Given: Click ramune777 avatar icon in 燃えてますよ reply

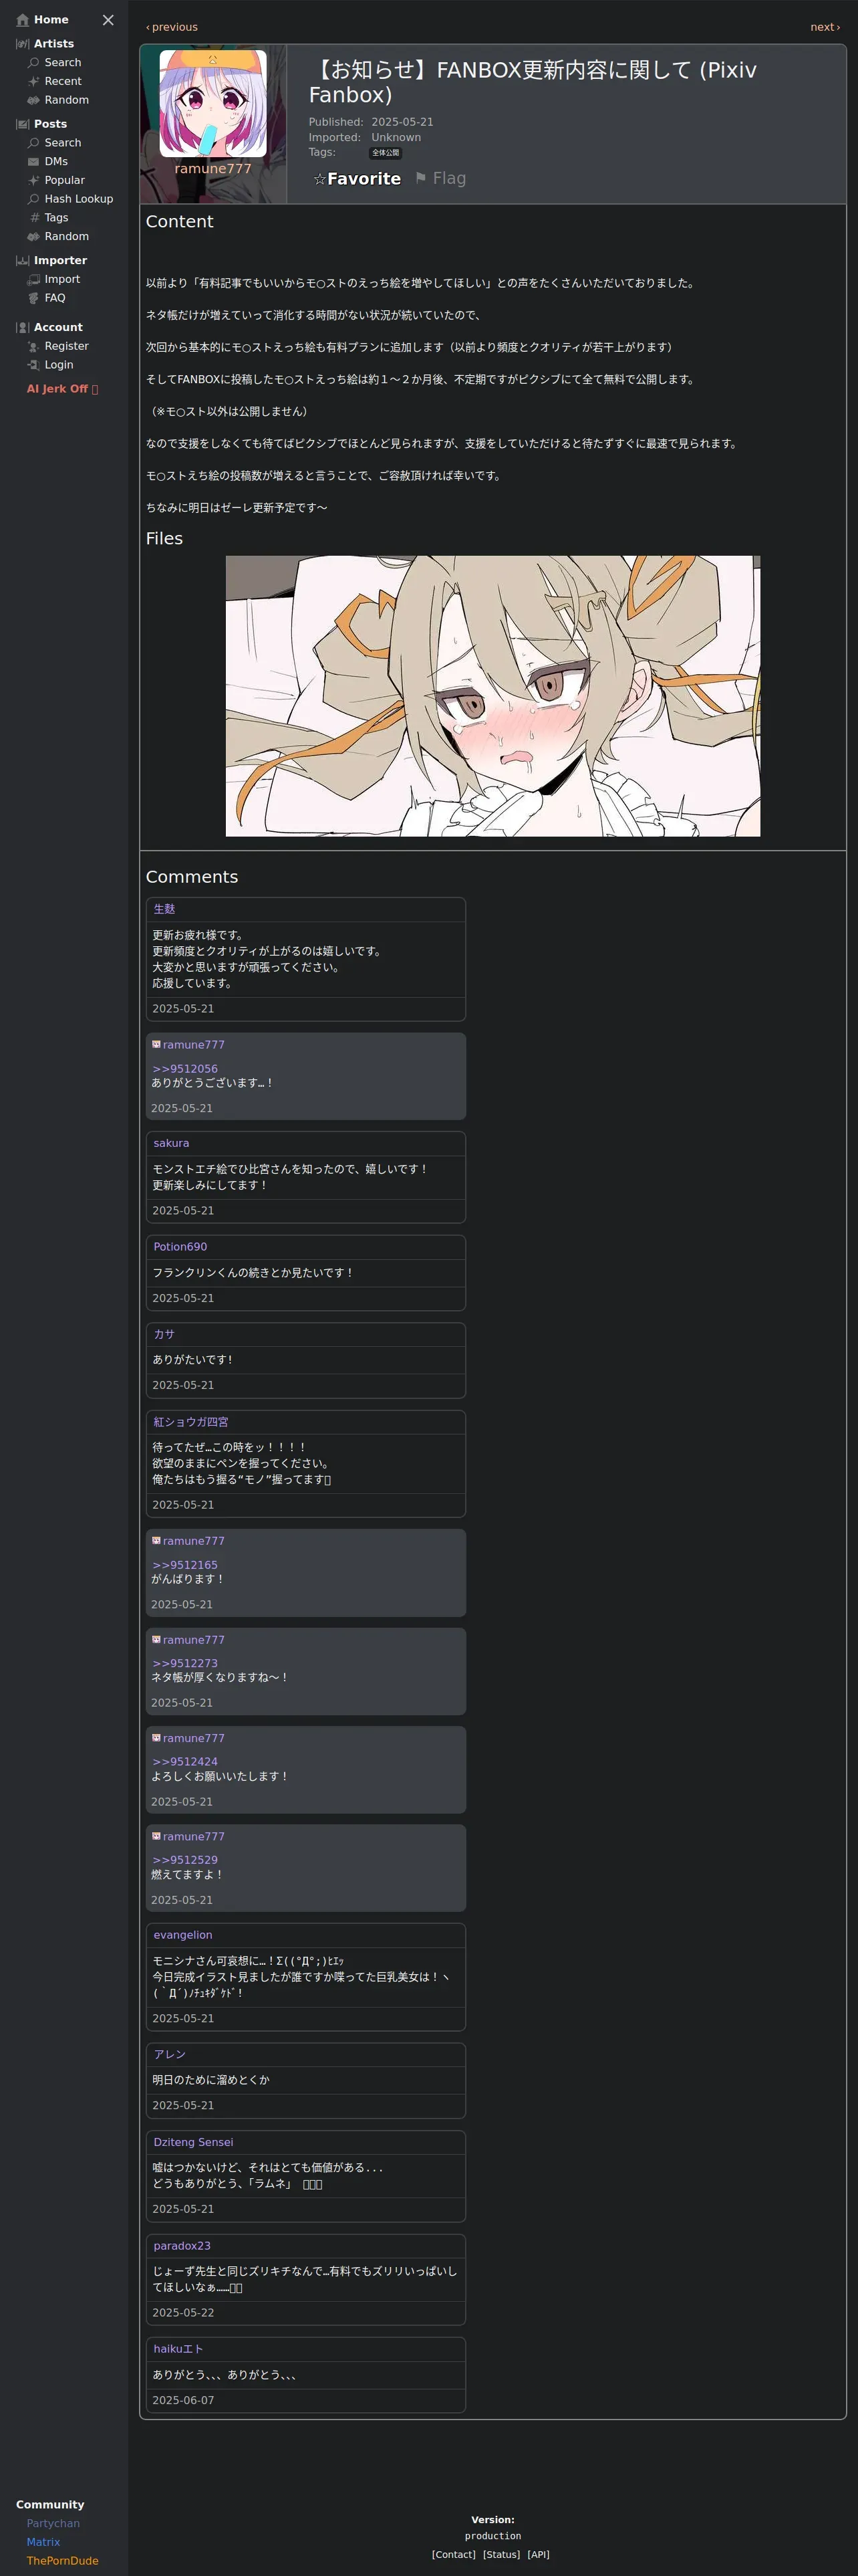Looking at the screenshot, I should pos(156,1836).
